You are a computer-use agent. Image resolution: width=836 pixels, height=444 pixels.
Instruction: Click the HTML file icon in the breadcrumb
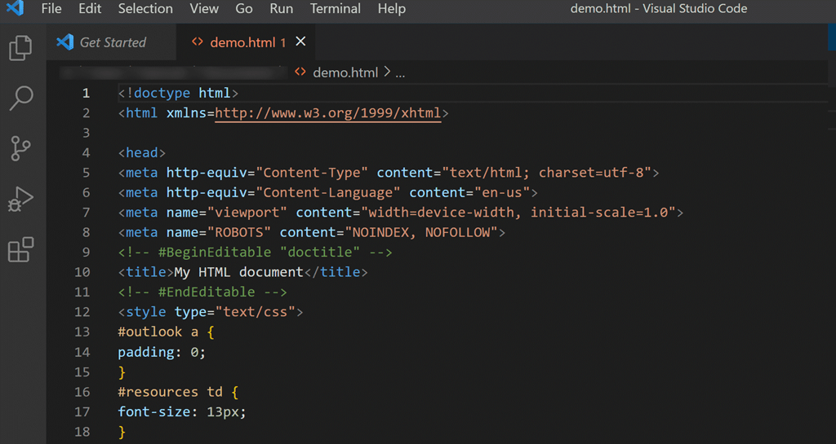pyautogui.click(x=300, y=72)
